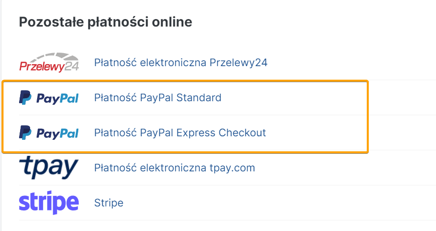Click the "Pozostałe płatności online" heading
This screenshot has width=436, height=231.
click(105, 22)
